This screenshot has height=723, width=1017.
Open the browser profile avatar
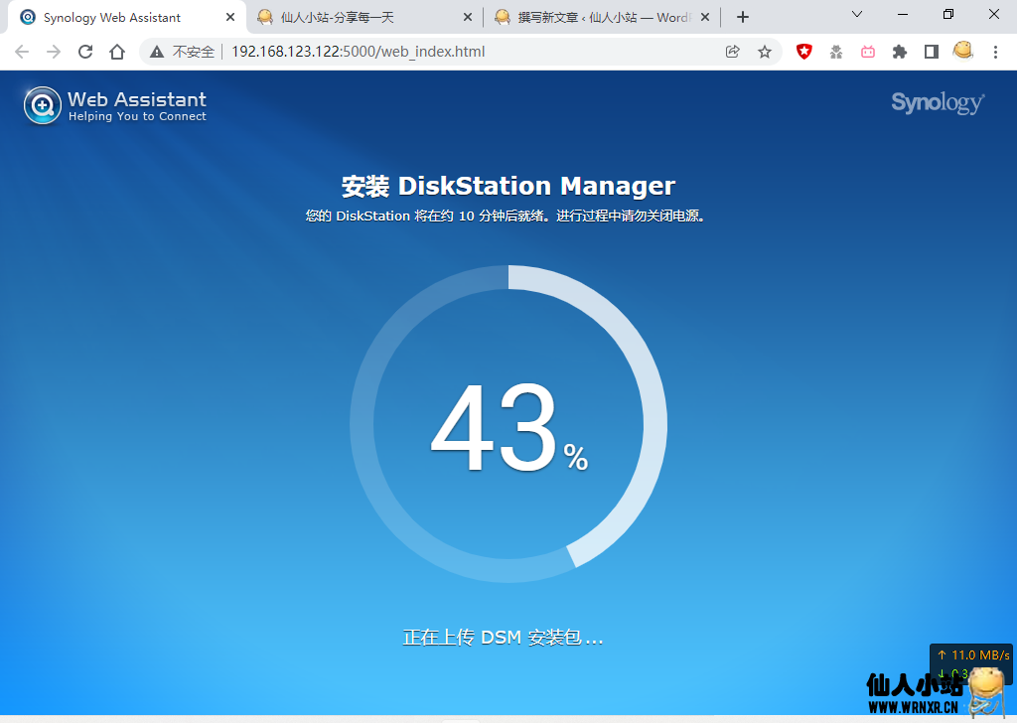(962, 52)
